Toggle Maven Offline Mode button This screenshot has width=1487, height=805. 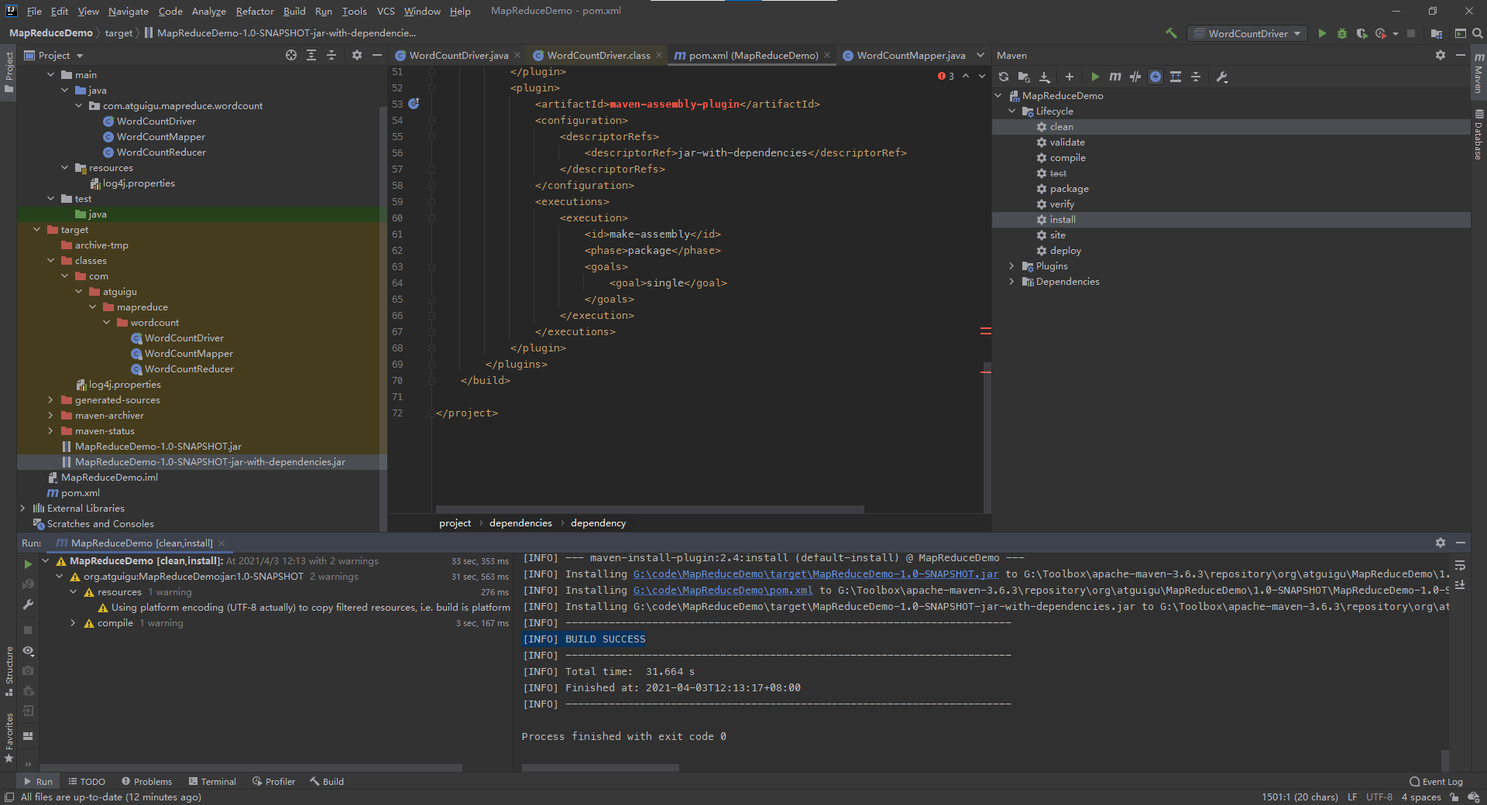[1135, 77]
